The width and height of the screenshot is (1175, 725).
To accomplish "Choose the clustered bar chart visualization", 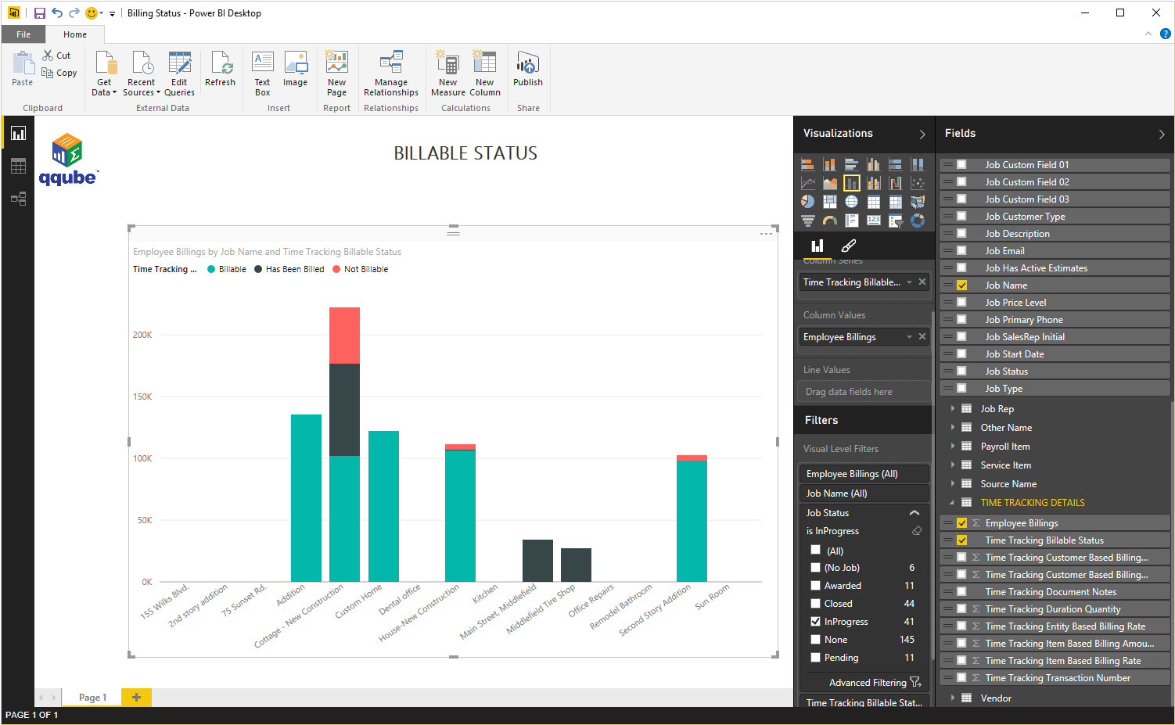I will pos(852,164).
